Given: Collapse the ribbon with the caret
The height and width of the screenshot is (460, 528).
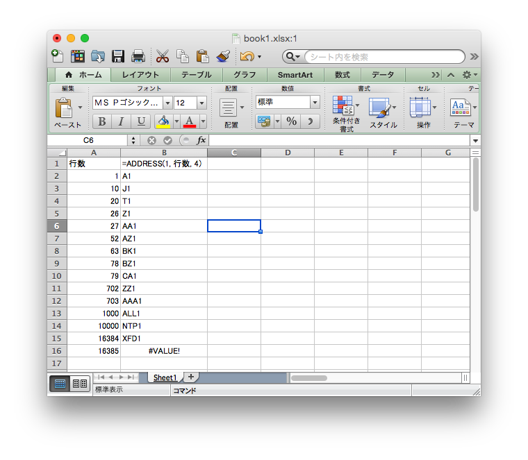Looking at the screenshot, I should (451, 75).
